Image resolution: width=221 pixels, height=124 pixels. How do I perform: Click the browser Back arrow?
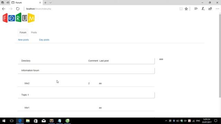point(4,9)
